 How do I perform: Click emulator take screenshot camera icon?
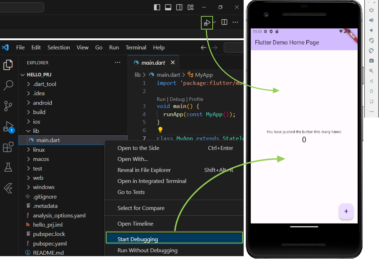pyautogui.click(x=372, y=60)
